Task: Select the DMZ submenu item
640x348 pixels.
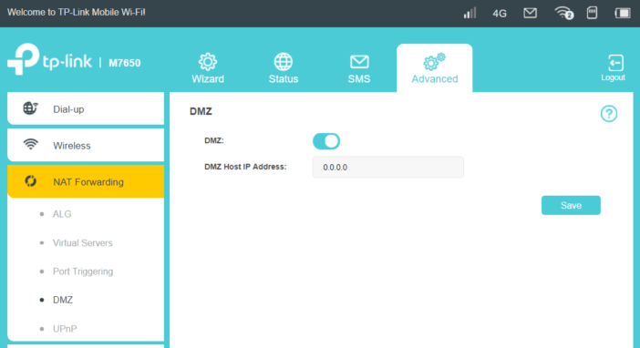Action: 63,300
